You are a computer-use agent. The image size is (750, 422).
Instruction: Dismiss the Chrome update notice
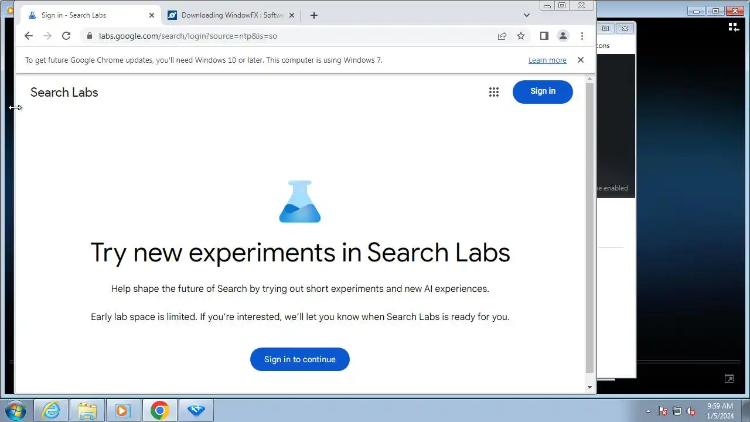581,60
